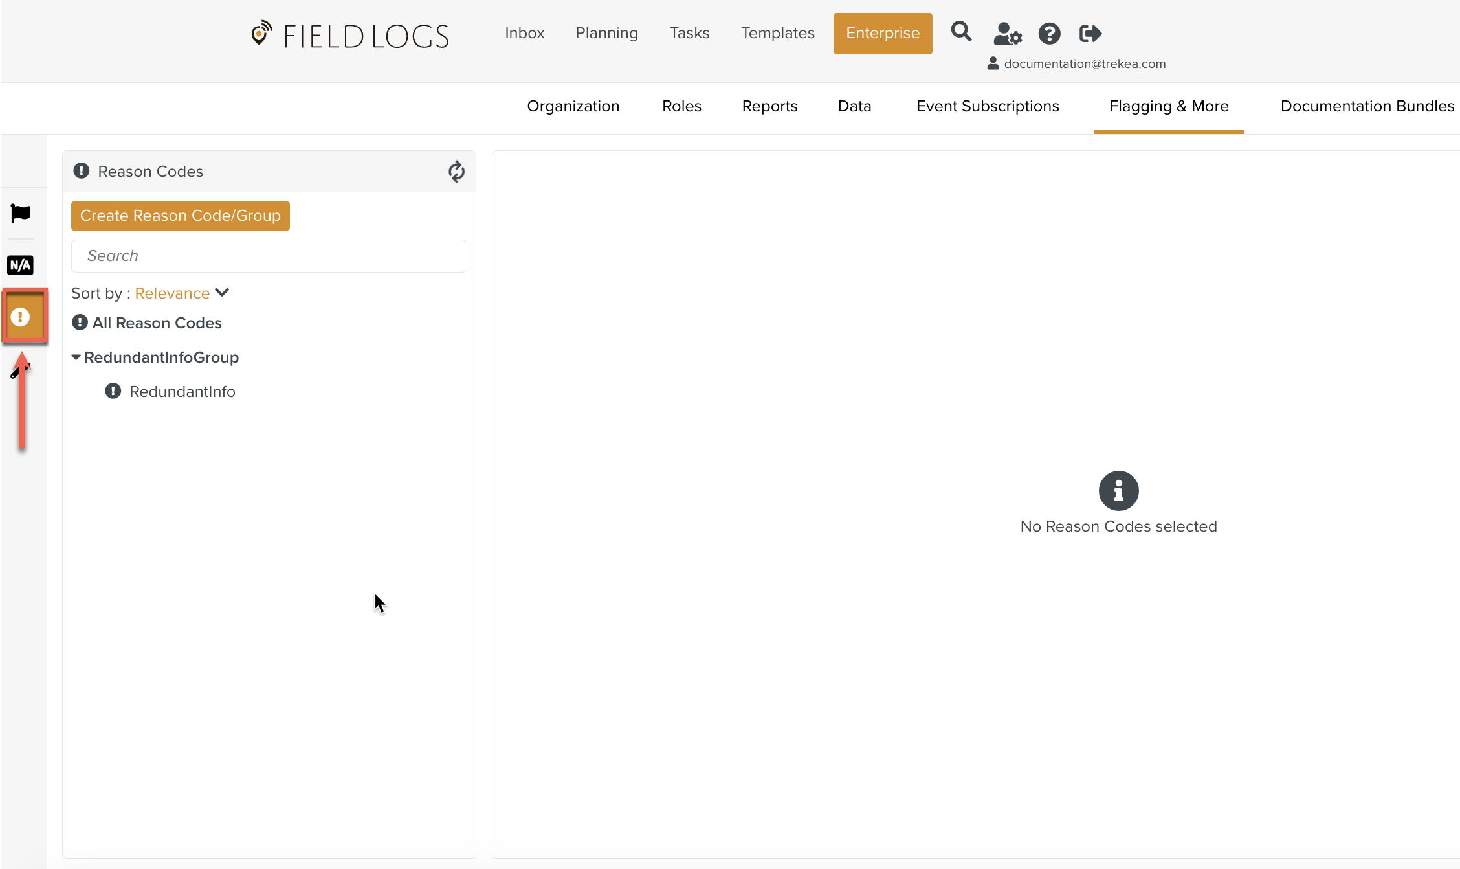Screen dimensions: 1460x869
Task: Click the RedundantInfo exclamation icon
Action: [113, 391]
